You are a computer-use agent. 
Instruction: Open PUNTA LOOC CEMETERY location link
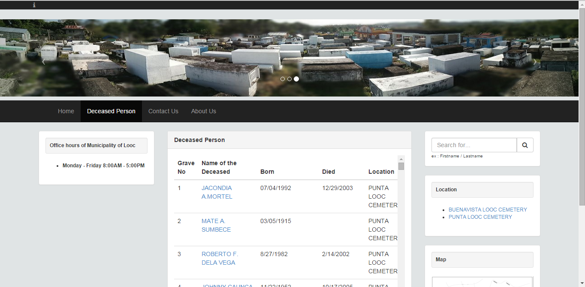coord(480,217)
